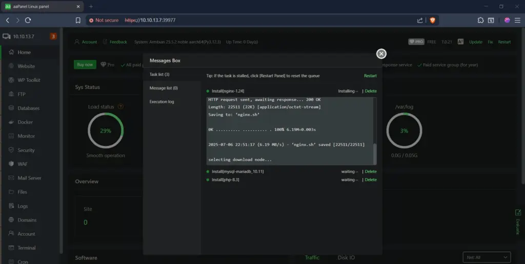Click the Load status 29% gauge
The width and height of the screenshot is (525, 264).
(x=106, y=130)
